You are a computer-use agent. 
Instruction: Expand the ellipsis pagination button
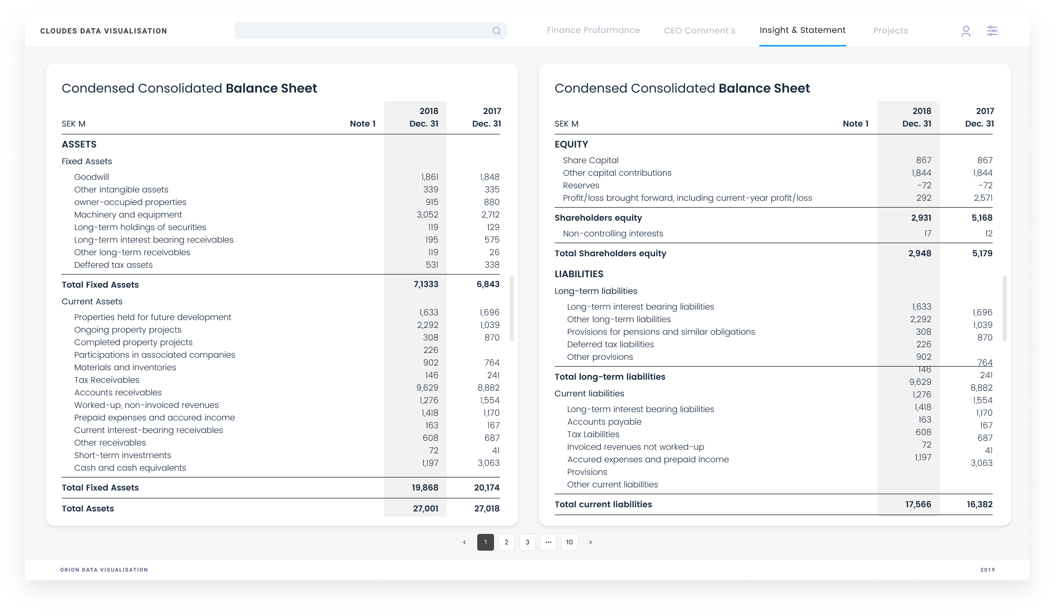(x=548, y=542)
